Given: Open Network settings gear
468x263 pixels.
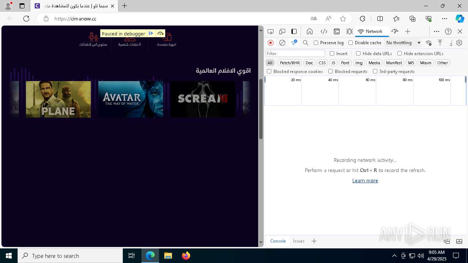Looking at the screenshot, I should 459,43.
